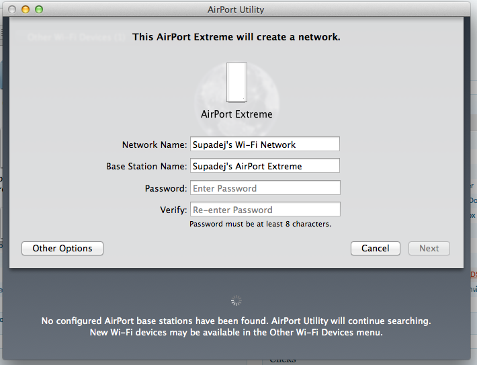The height and width of the screenshot is (365, 477).
Task: Click the AirPort Utility window title
Action: 236,9
